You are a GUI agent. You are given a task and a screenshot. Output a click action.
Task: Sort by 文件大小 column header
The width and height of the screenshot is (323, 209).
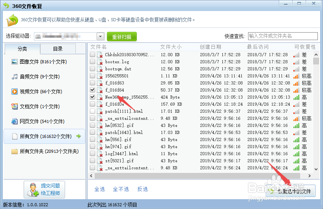tap(171, 47)
